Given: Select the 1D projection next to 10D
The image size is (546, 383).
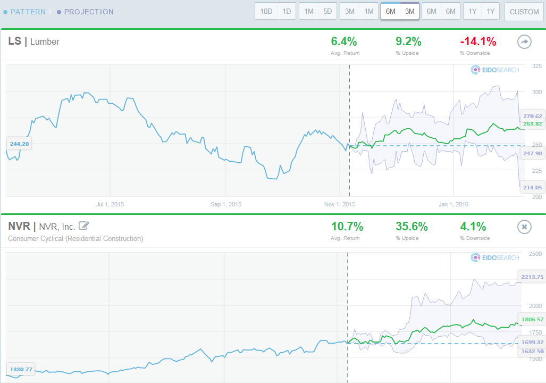Looking at the screenshot, I should click(x=287, y=12).
